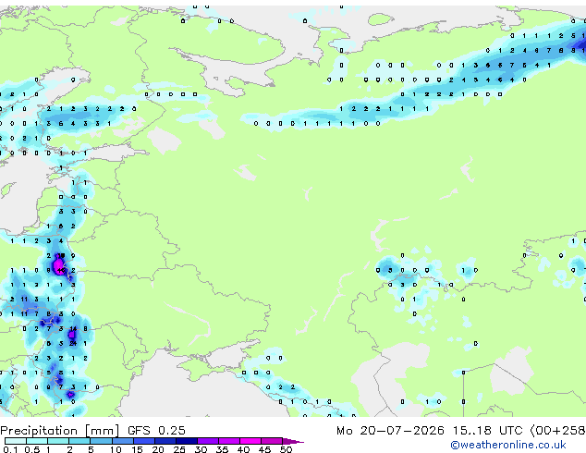Click the '0.1' legend scale label
The image size is (586, 453).
pyautogui.click(x=11, y=449)
